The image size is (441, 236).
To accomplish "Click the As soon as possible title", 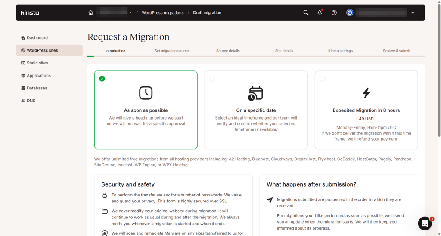I will click(146, 110).
